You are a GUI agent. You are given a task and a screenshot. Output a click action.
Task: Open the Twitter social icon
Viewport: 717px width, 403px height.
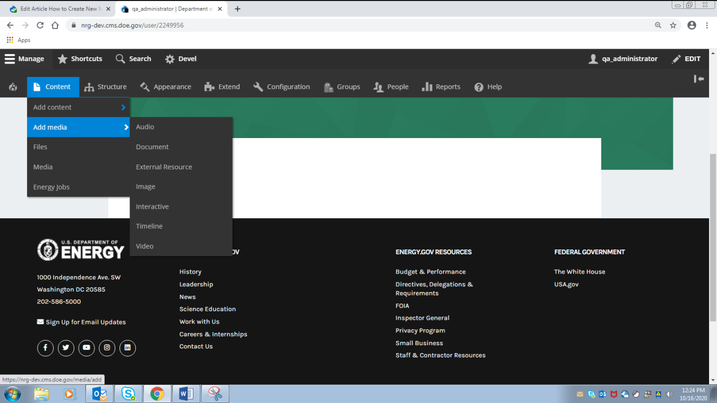pyautogui.click(x=66, y=348)
